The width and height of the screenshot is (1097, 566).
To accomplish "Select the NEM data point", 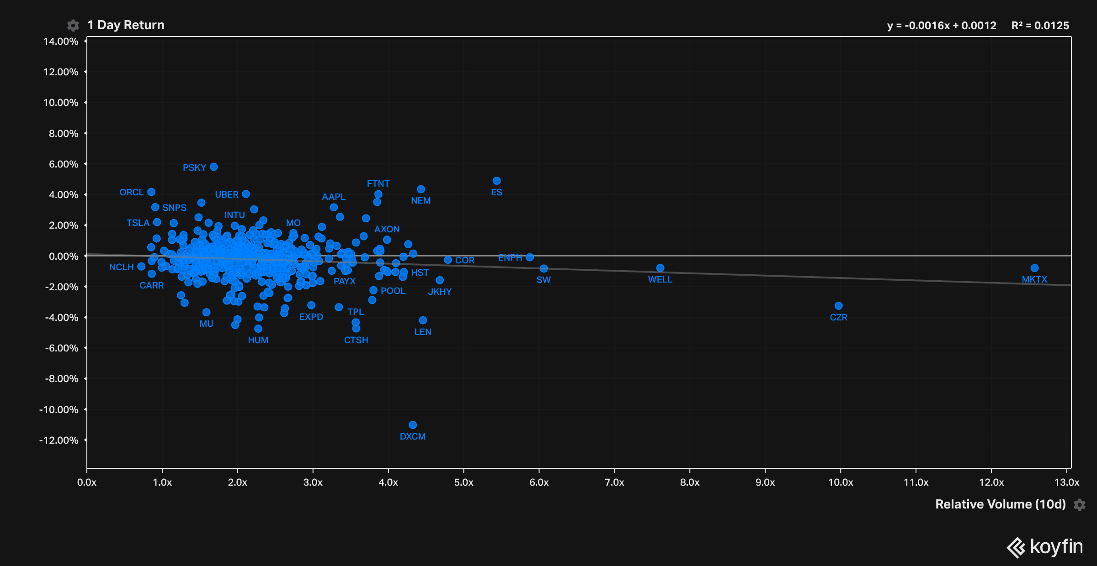I will point(421,189).
